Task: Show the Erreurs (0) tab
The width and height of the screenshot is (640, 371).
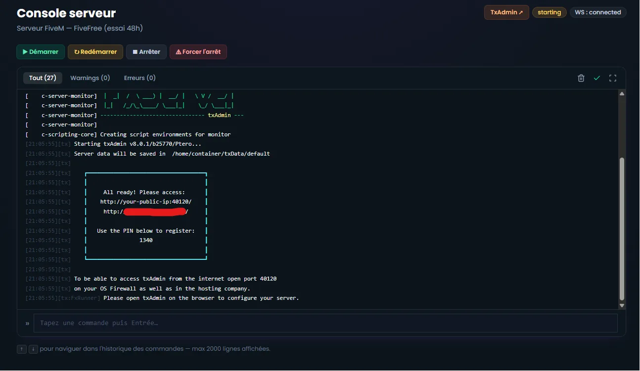Action: (139, 78)
